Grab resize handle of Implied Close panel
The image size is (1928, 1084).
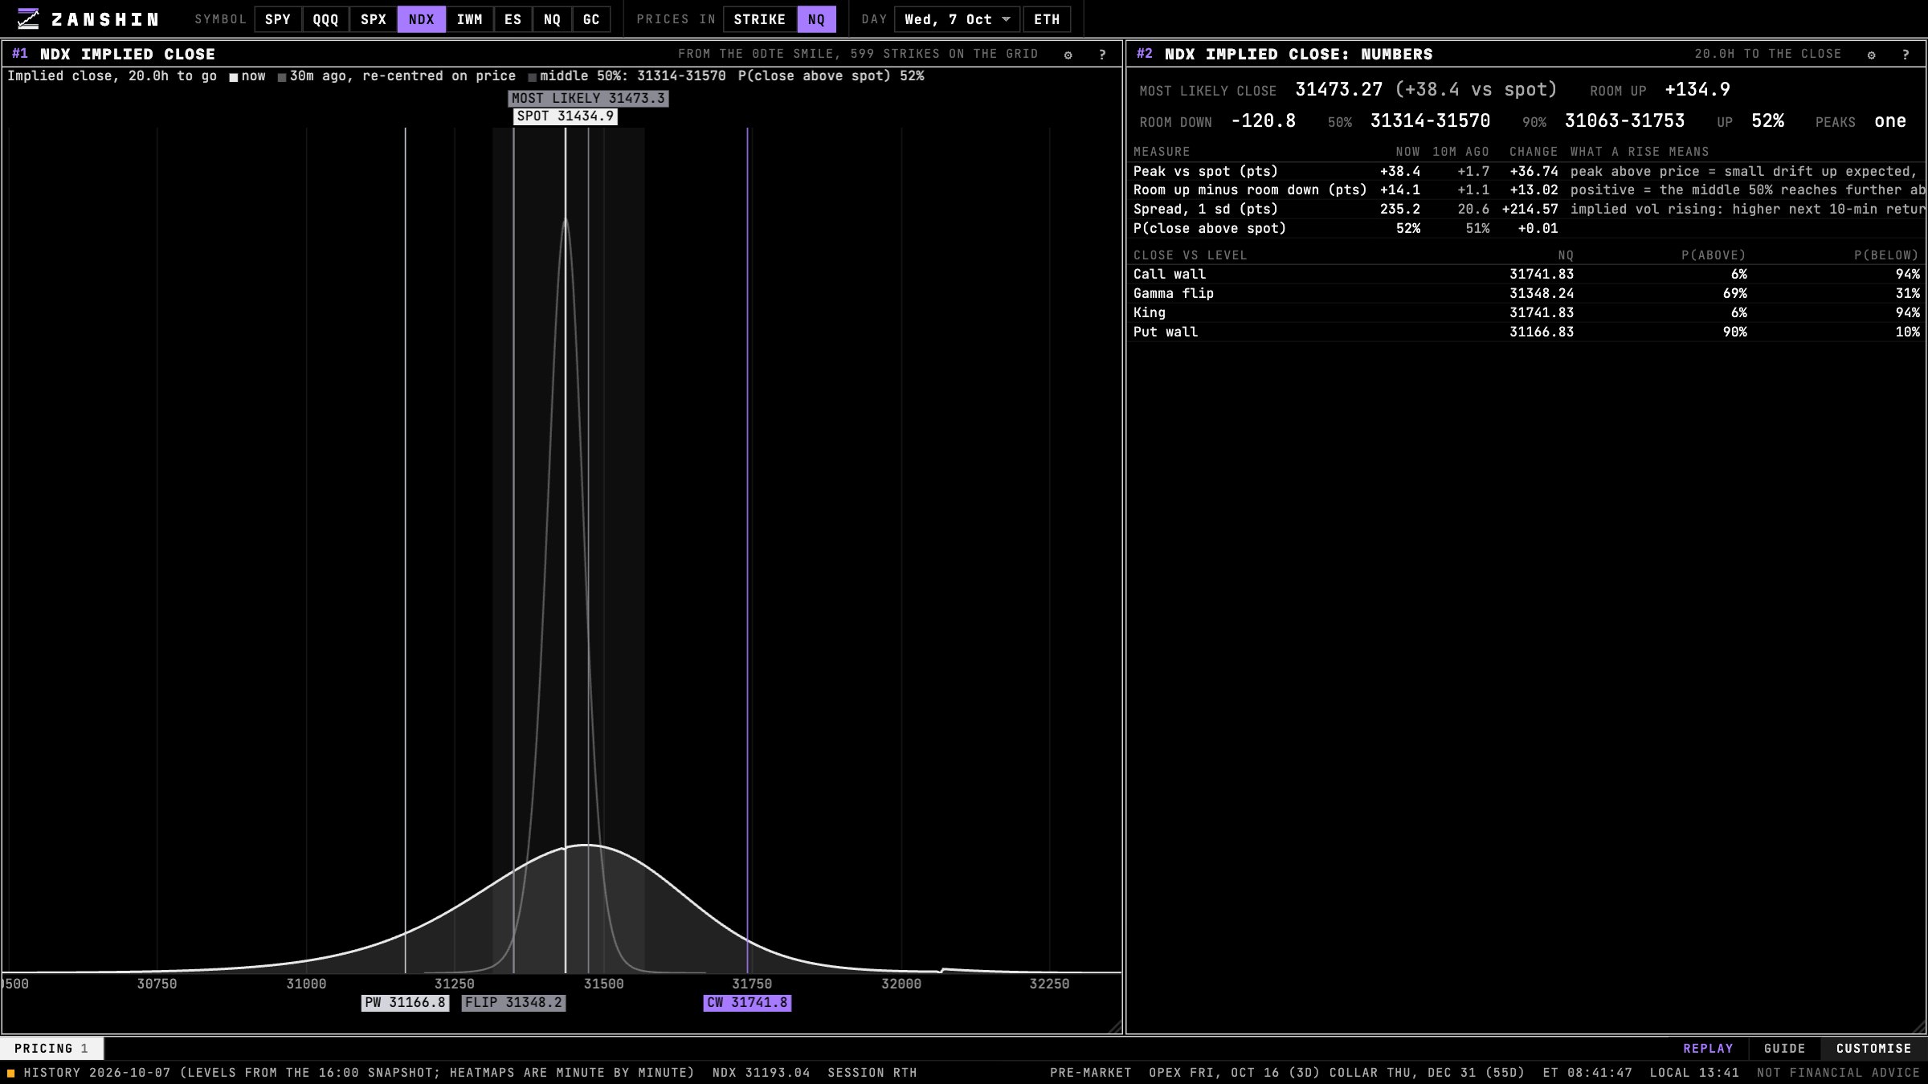click(x=1115, y=1027)
